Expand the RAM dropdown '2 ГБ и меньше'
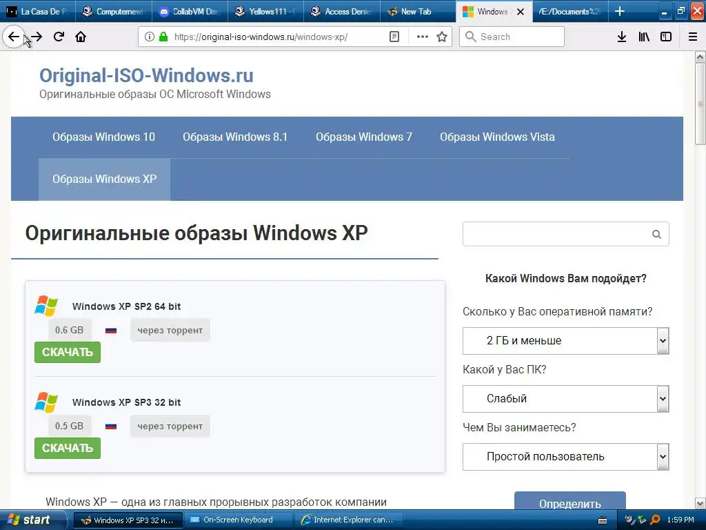Viewport: 706px width, 530px height. pyautogui.click(x=565, y=341)
